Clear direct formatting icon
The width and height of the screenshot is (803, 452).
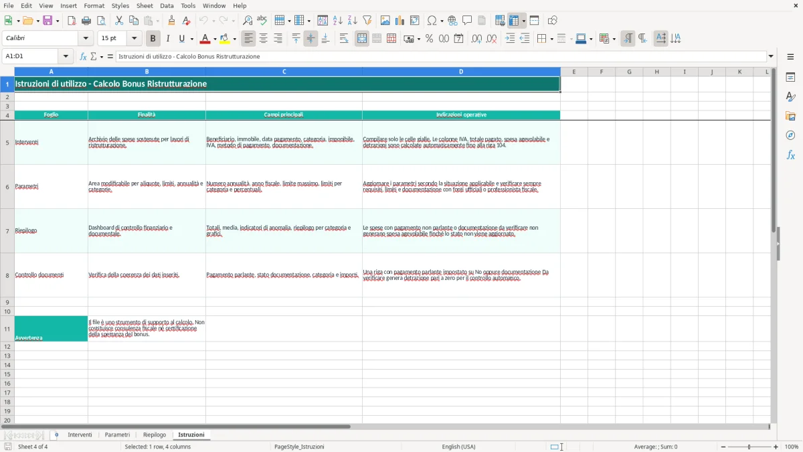(187, 21)
